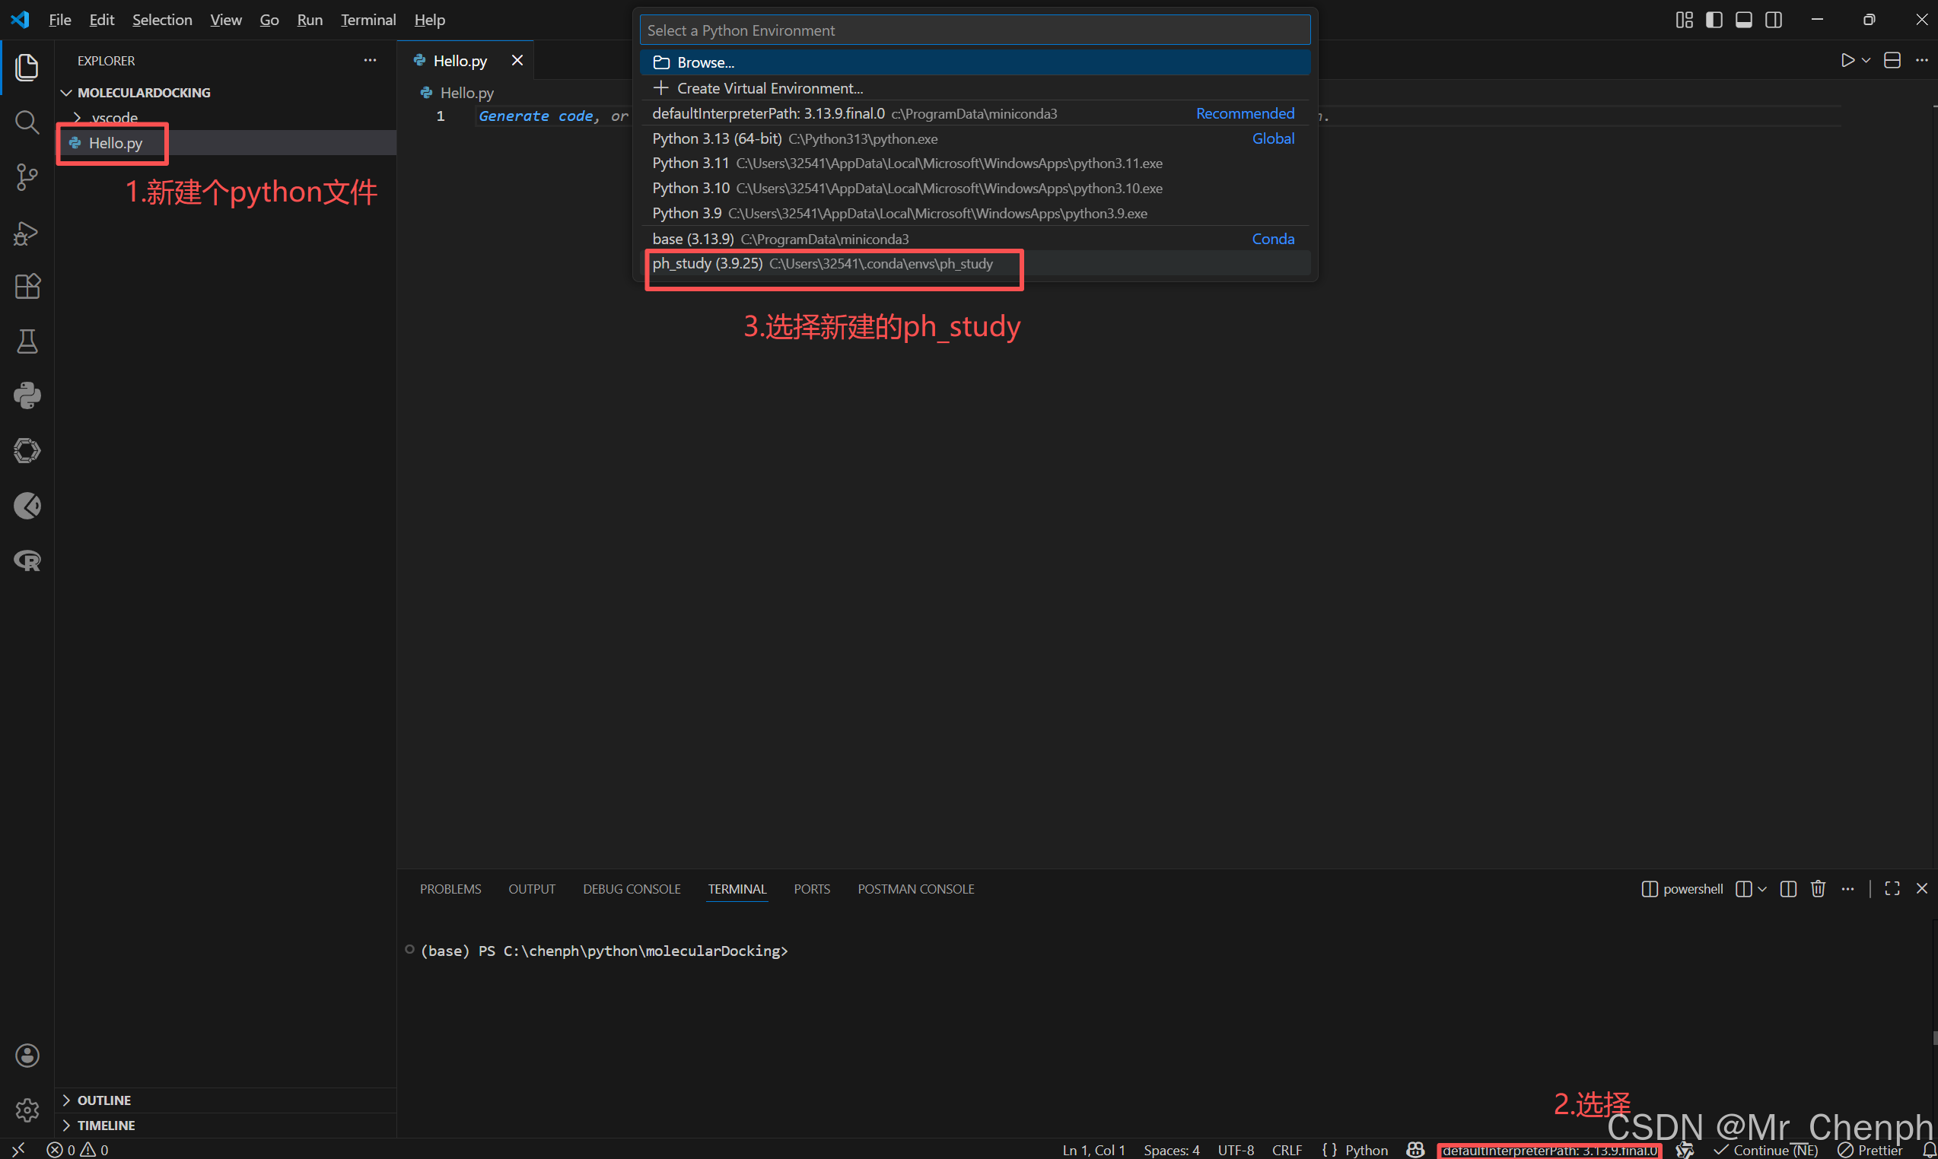Viewport: 1938px width, 1159px height.
Task: Click the Split Terminal icon
Action: point(1788,889)
